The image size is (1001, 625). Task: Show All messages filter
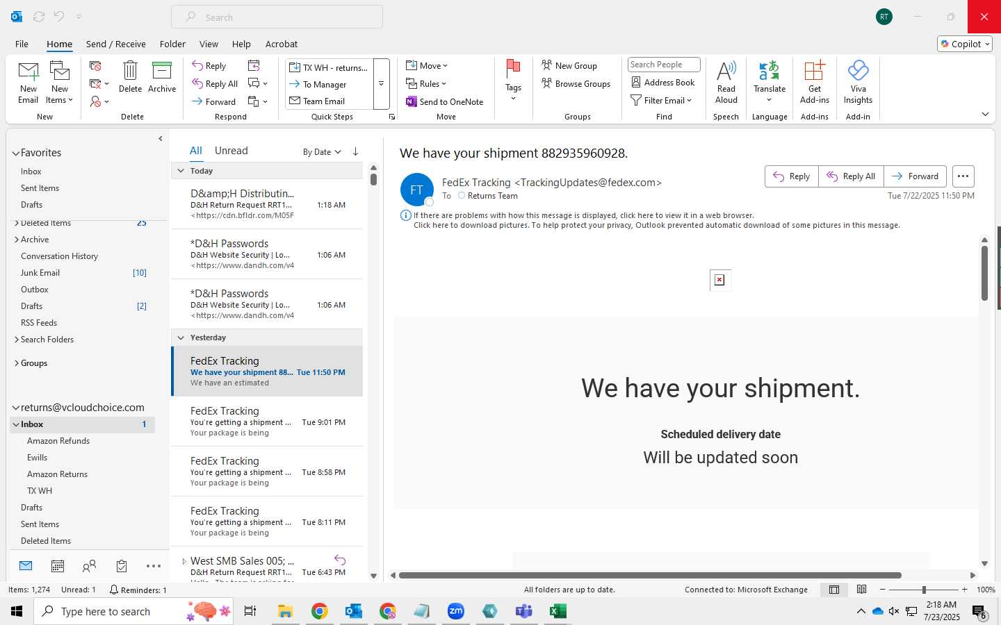[196, 151]
